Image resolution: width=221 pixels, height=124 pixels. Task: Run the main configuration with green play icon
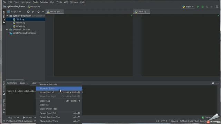pyautogui.click(x=198, y=7)
